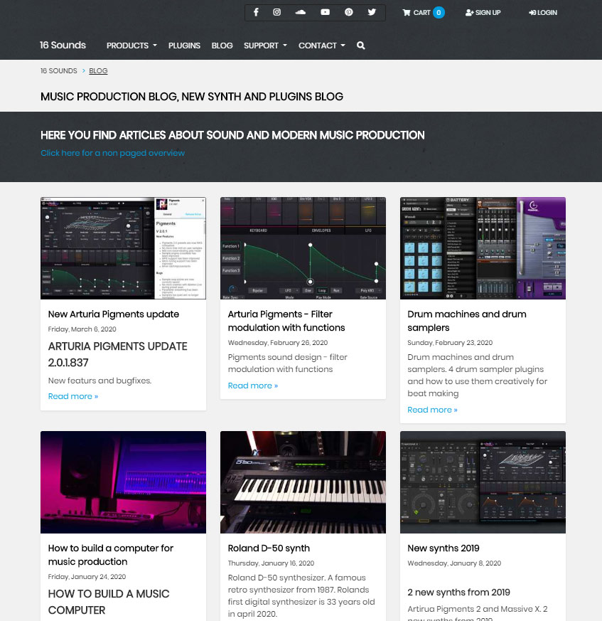Screen dimensions: 602x621
Task: Open the Twitter bird icon
Action: click(x=372, y=13)
